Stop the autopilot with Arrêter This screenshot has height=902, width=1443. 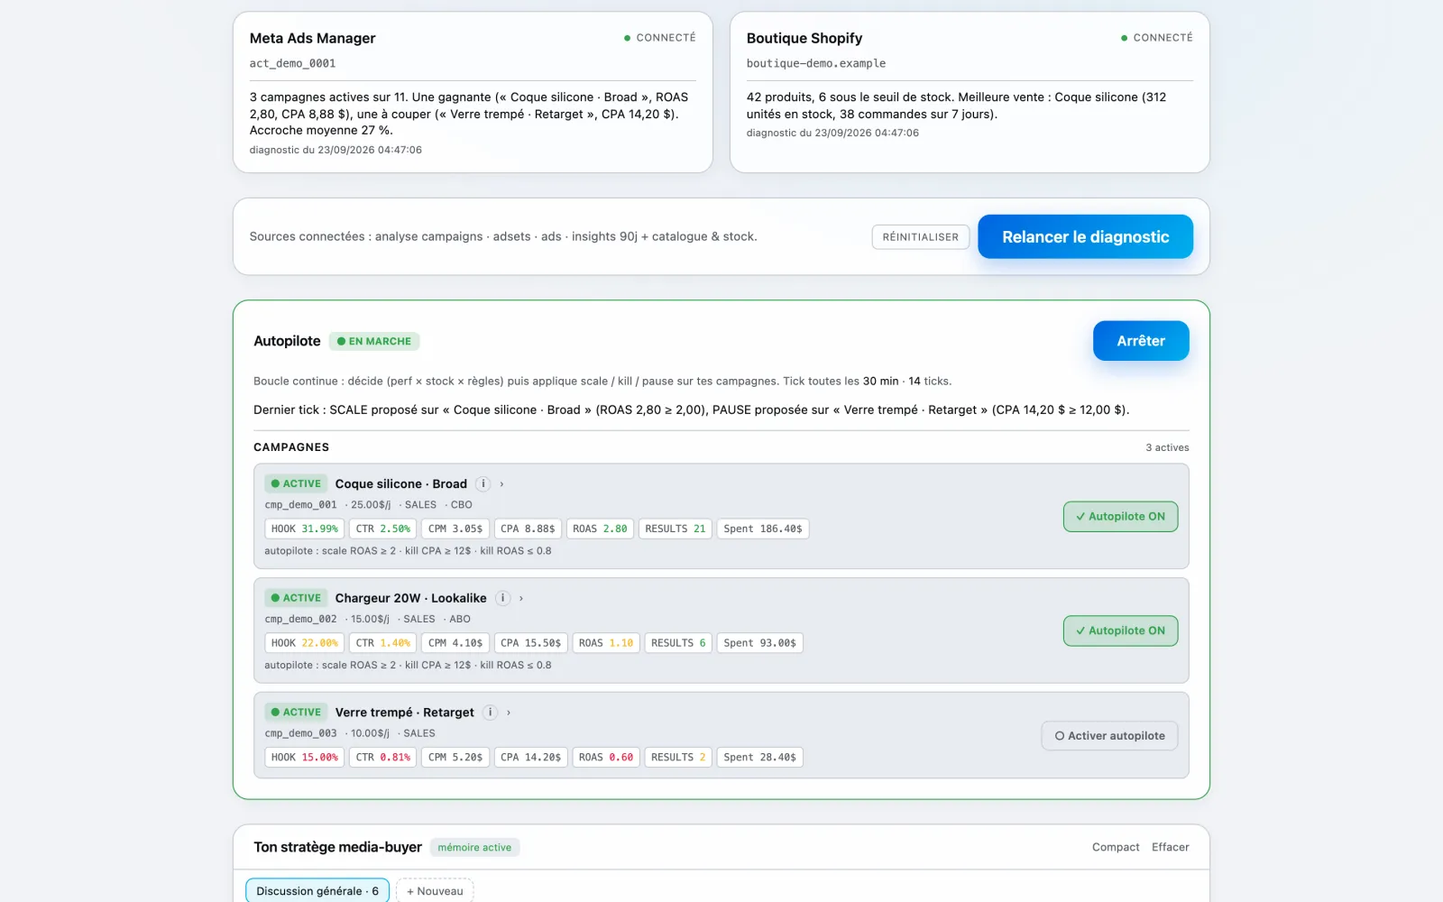pos(1141,341)
